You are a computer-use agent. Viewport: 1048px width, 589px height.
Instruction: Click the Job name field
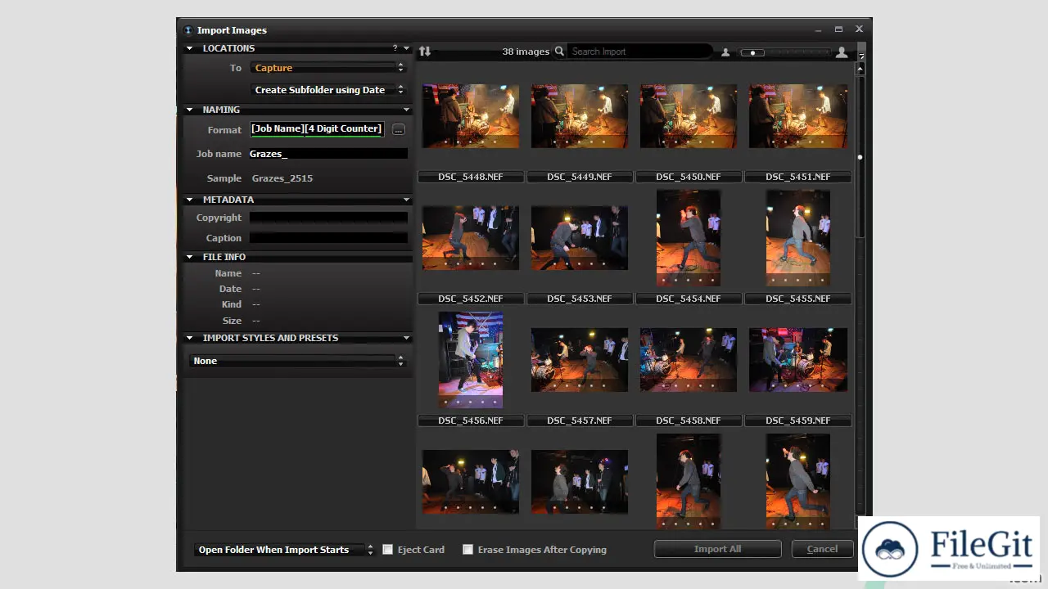coord(328,154)
